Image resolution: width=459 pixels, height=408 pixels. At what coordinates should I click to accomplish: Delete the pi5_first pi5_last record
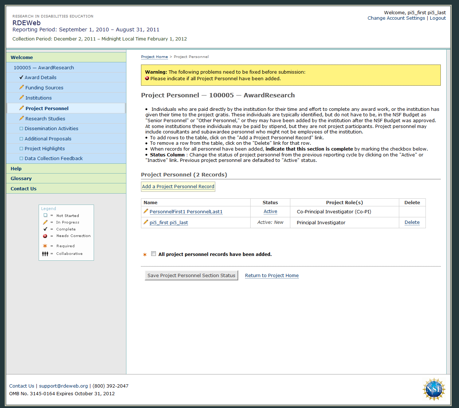coord(412,222)
